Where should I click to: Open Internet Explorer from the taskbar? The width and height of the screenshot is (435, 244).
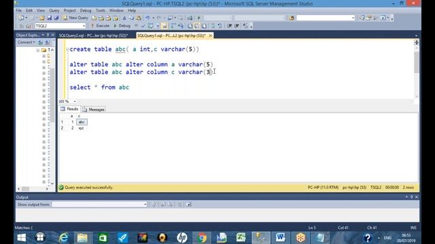[63, 238]
